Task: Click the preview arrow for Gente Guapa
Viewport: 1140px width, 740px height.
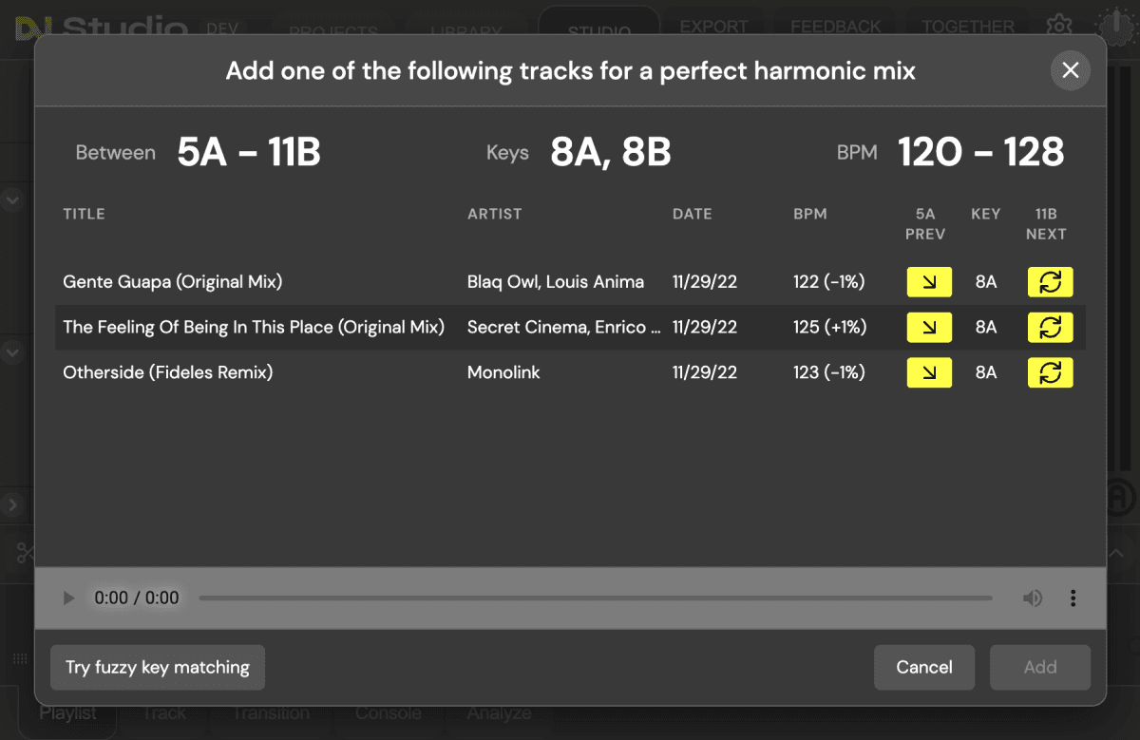Action: 928,281
